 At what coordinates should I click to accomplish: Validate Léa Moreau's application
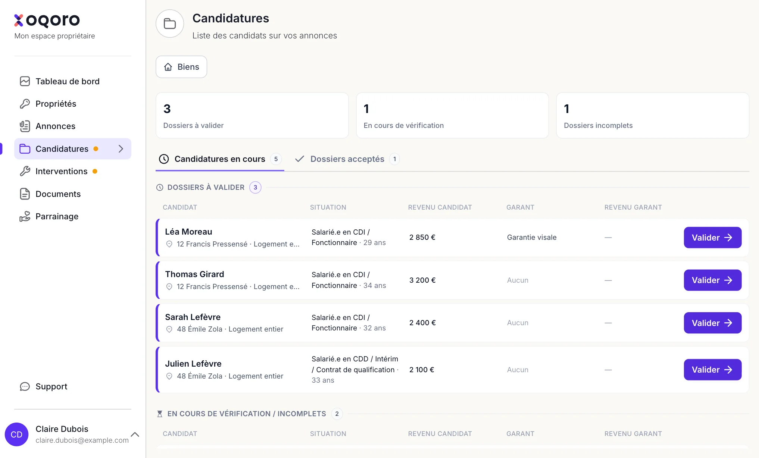click(712, 238)
